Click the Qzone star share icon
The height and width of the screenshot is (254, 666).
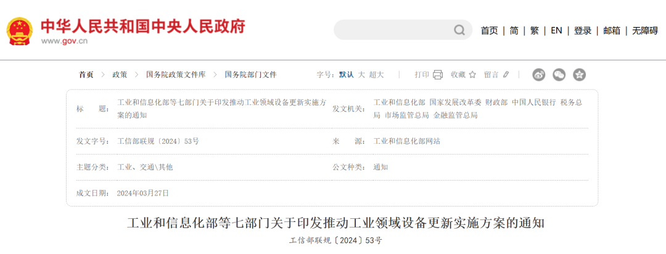(579, 75)
